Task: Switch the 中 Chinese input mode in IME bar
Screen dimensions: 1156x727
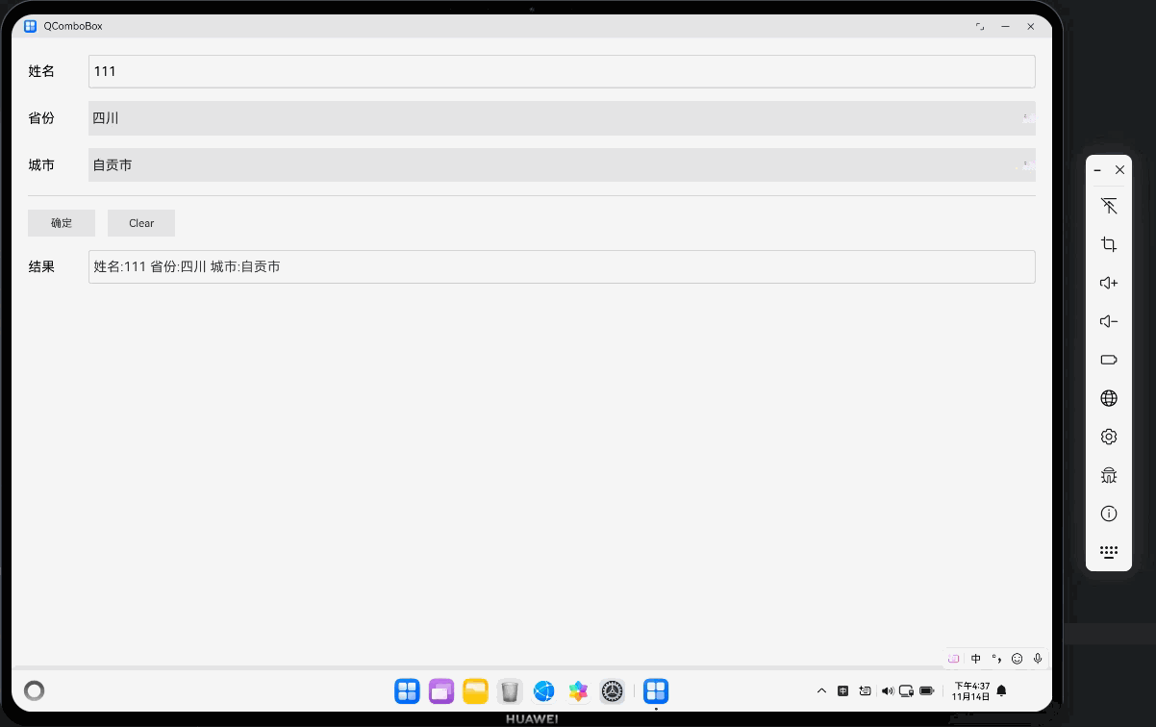Action: (x=976, y=659)
